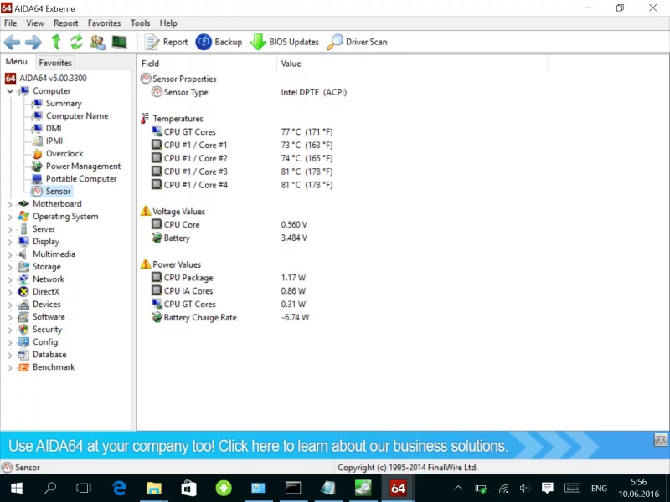Click the green Refresh toolbar icon
670x502 pixels.
point(76,42)
